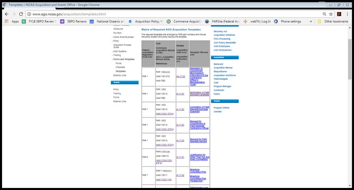Image resolution: width=354 pixels, height=190 pixels.
Task: Open SBPO Reviews bookmark
Action: pos(73,21)
